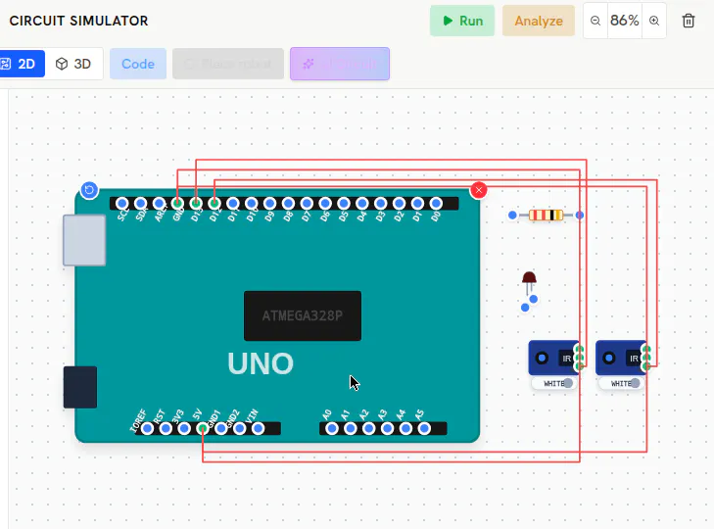The height and width of the screenshot is (529, 714).
Task: Click the D4 pin
Action: [x=362, y=203]
